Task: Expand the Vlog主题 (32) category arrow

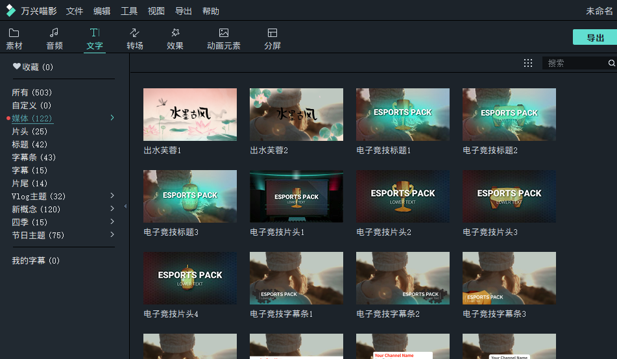Action: pyautogui.click(x=112, y=195)
